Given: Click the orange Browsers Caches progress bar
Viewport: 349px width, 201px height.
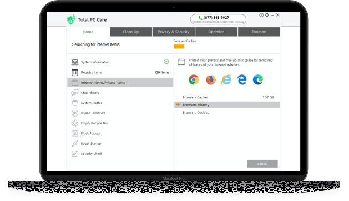Looking at the screenshot, I should pos(179,47).
